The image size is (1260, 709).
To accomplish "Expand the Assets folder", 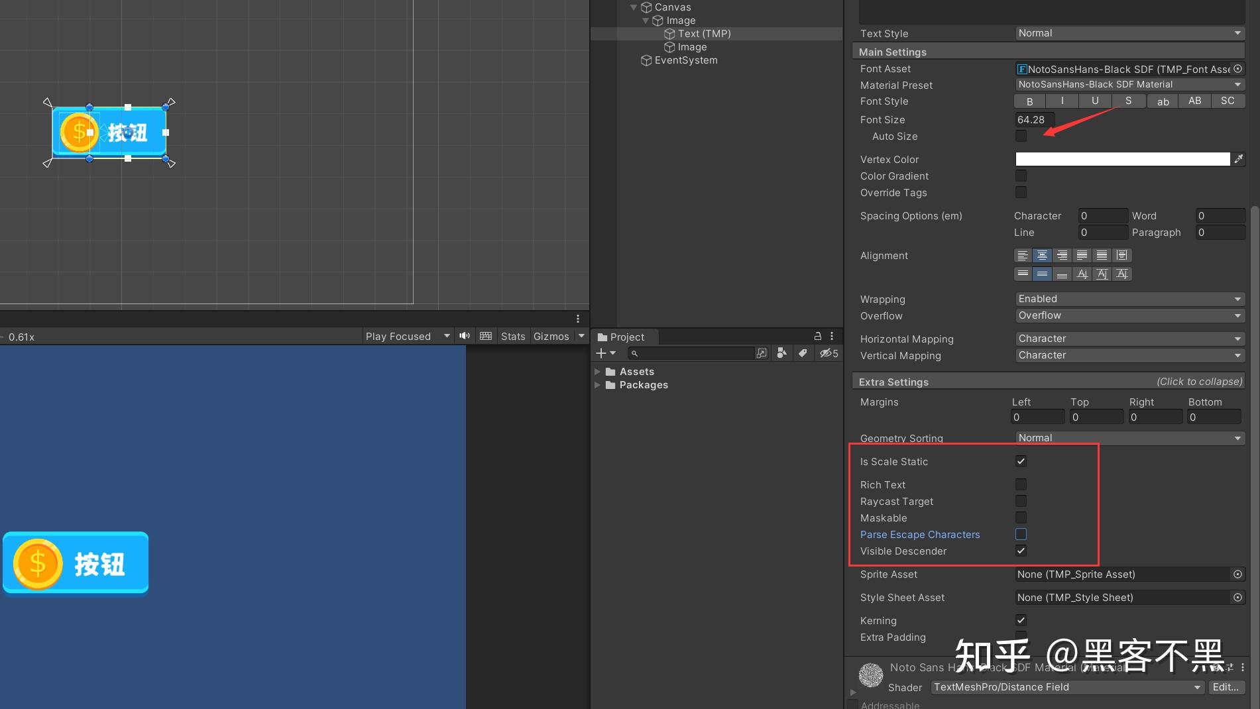I will tap(599, 371).
